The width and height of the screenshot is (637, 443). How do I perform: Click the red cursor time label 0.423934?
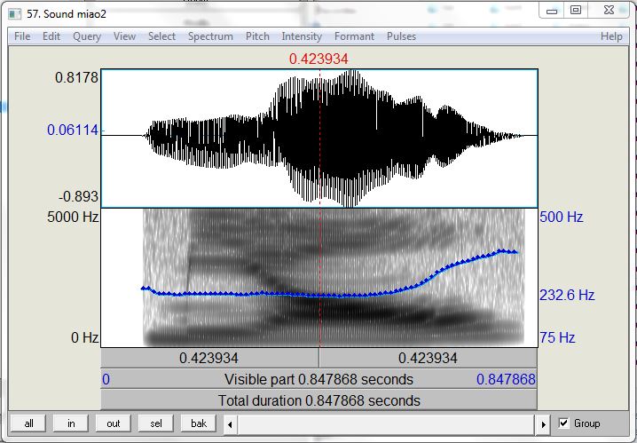pos(318,59)
